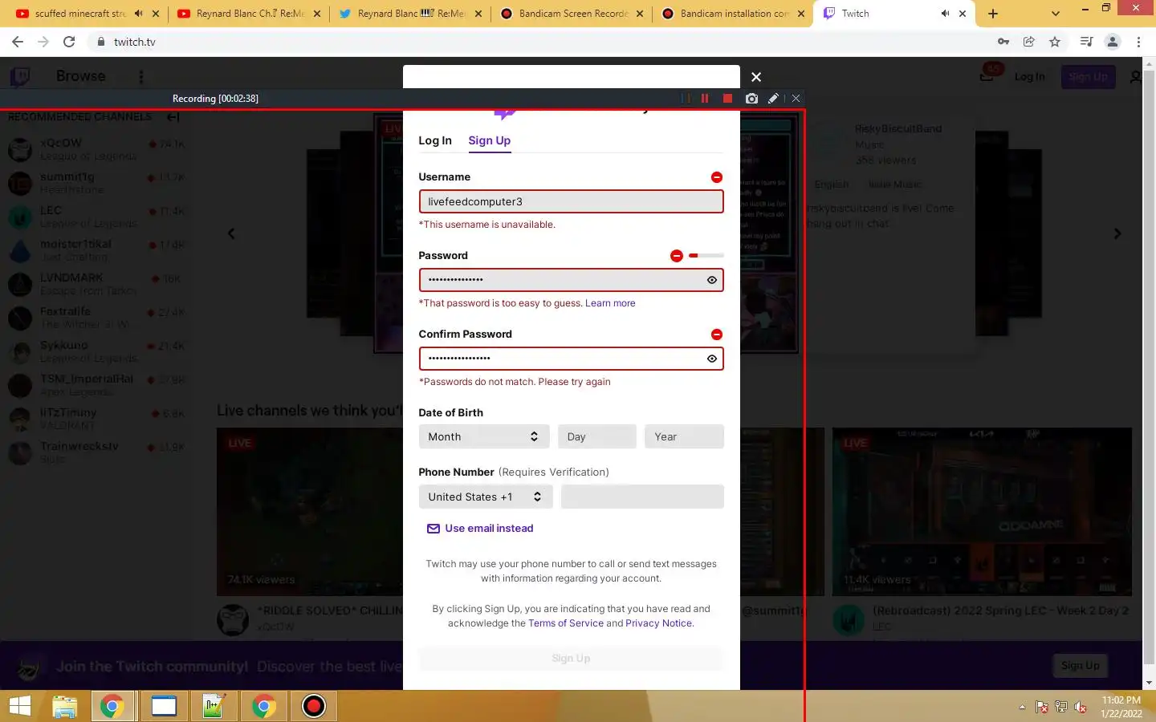Open the saved passwords key icon
1156x722 pixels.
tap(1003, 42)
